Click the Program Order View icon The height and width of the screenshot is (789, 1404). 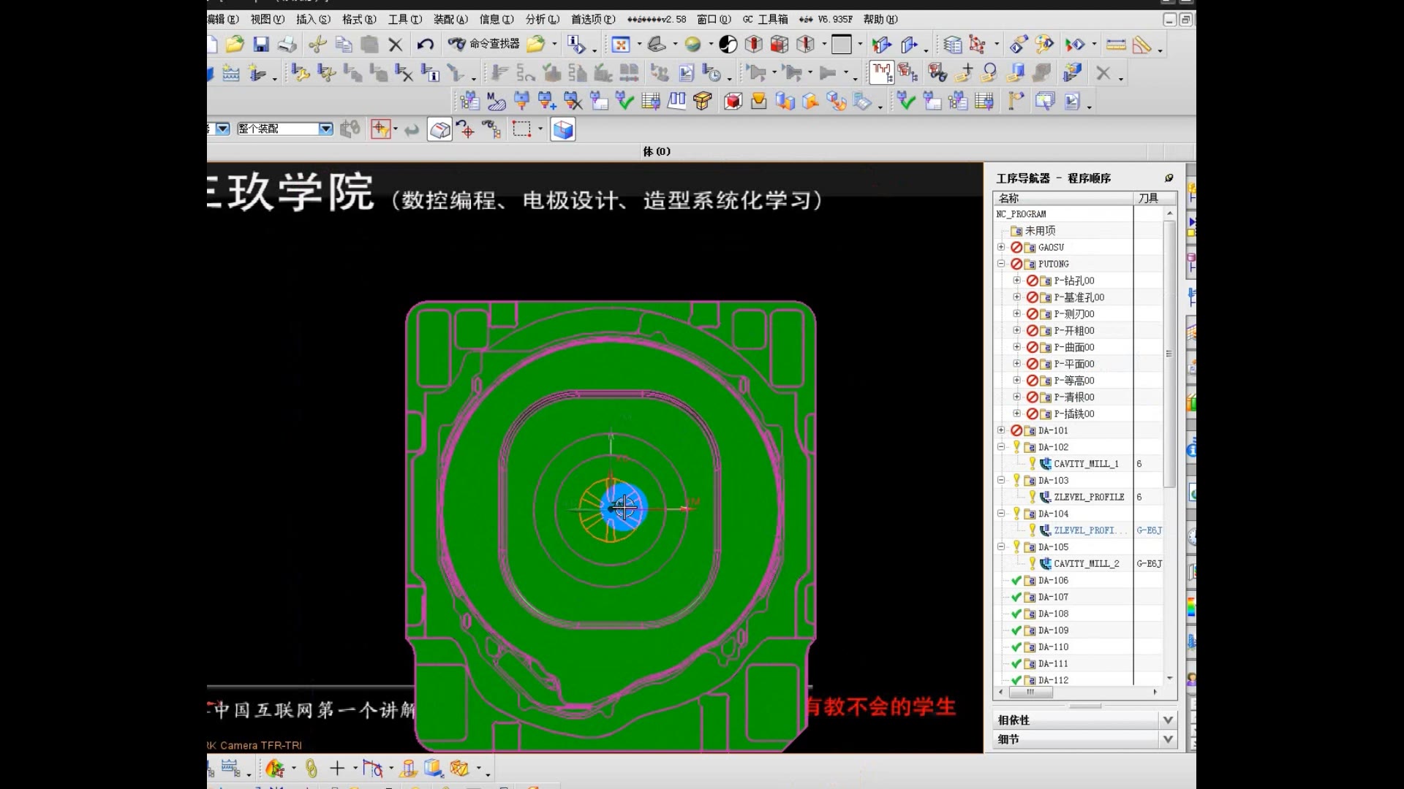881,72
